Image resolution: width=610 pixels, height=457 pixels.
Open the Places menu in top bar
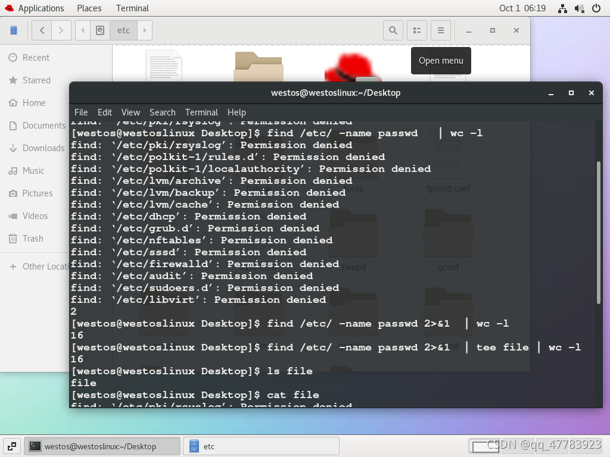[x=89, y=8]
